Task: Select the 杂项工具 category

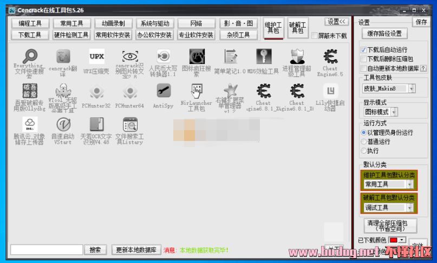Action: click(238, 35)
